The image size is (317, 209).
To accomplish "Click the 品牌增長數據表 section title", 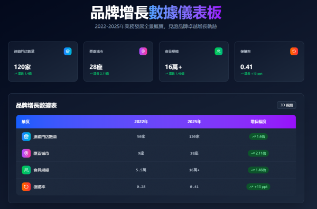I will [36, 105].
